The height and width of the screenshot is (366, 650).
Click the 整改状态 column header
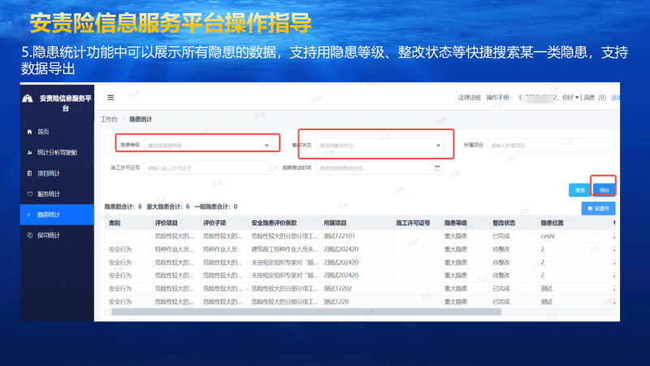[504, 223]
